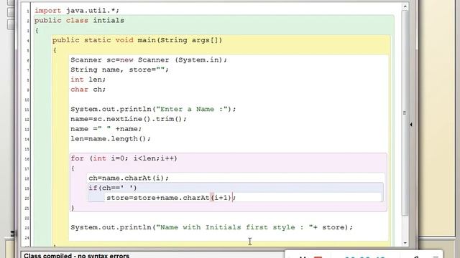Click the for-loop closing brace on line 21
The image size is (460, 258).
tap(73, 208)
